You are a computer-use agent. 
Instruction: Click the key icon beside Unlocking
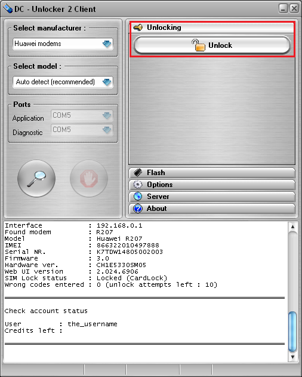pyautogui.click(x=138, y=27)
